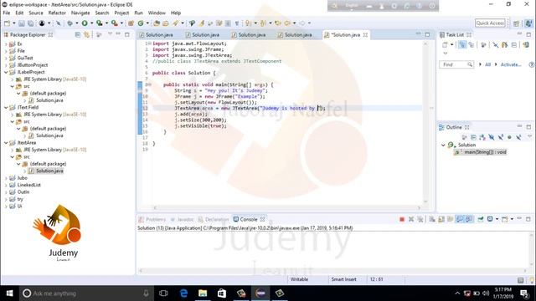Image resolution: width=536 pixels, height=301 pixels.
Task: Click the New Task icon in Task List
Action: (x=445, y=44)
